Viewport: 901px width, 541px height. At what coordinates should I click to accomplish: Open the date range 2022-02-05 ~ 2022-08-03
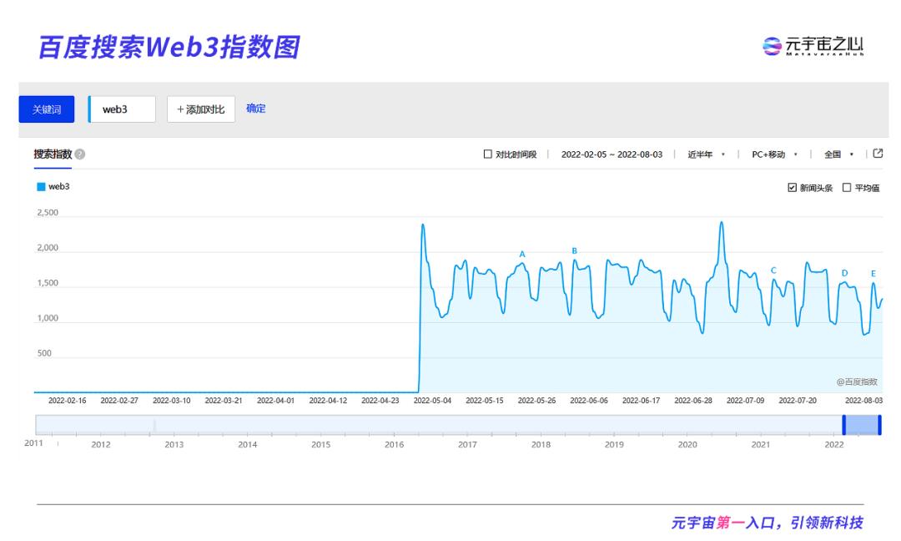pyautogui.click(x=612, y=154)
